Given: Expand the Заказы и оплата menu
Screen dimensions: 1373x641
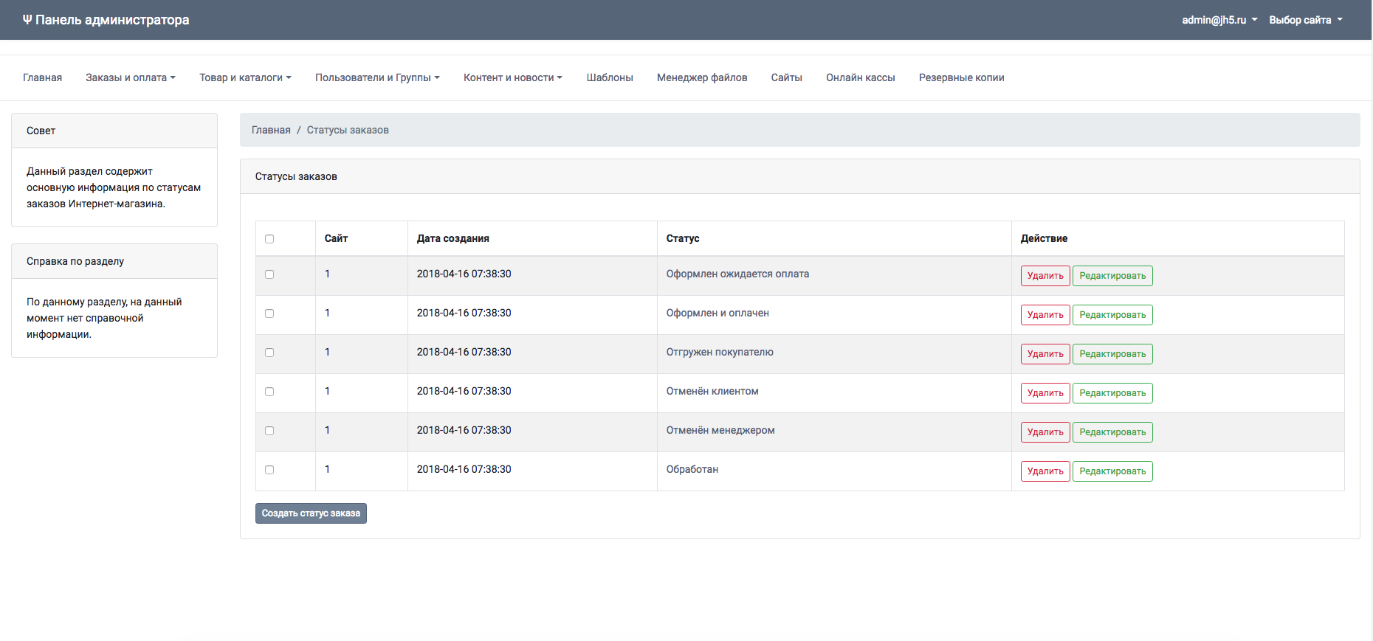Looking at the screenshot, I should click(131, 77).
